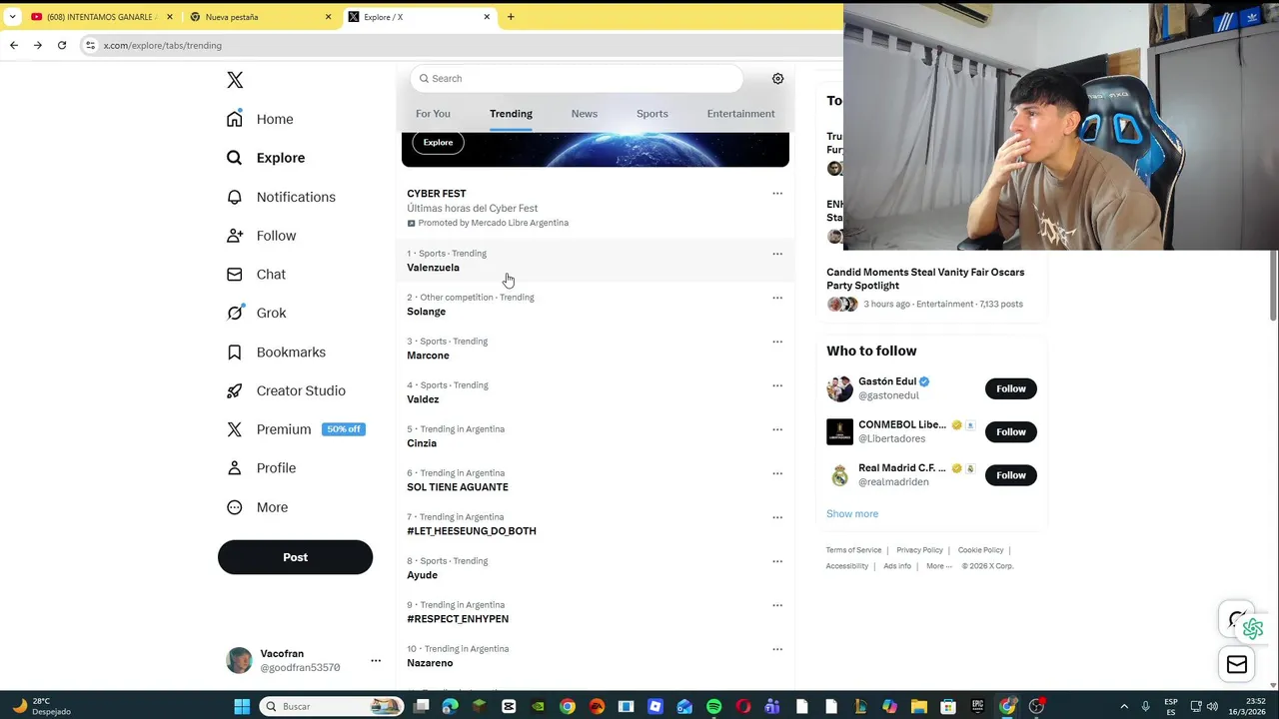Open the Follow page in sidebar
1279x719 pixels.
click(x=262, y=236)
